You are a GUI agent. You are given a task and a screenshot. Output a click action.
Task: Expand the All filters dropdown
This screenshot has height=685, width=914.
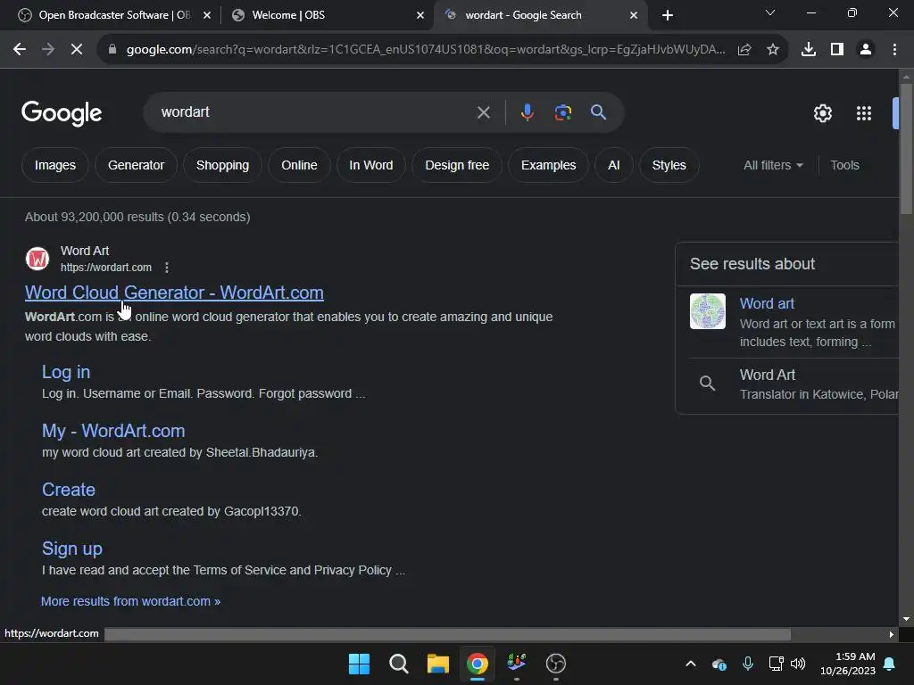click(x=773, y=165)
